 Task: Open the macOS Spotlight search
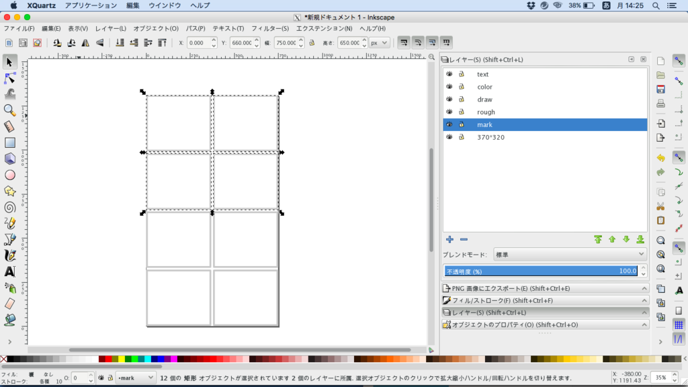656,5
